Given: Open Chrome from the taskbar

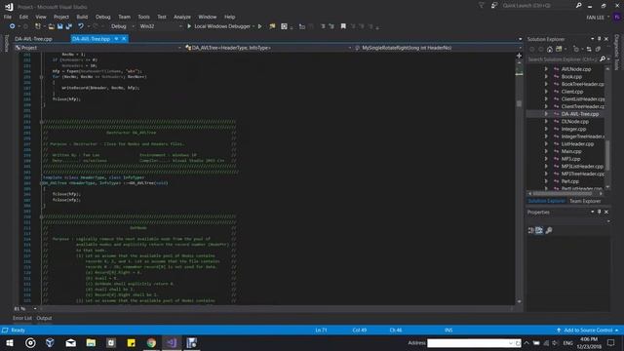Looking at the screenshot, I should (151, 342).
